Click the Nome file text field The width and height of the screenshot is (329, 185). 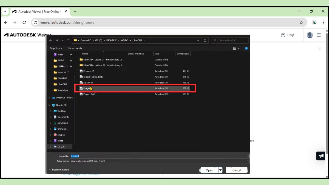[x=160, y=156]
